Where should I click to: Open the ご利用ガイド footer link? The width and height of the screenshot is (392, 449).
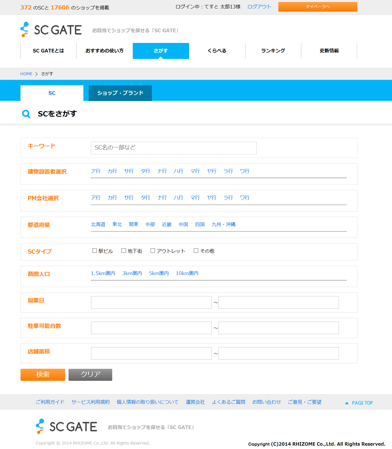click(50, 402)
